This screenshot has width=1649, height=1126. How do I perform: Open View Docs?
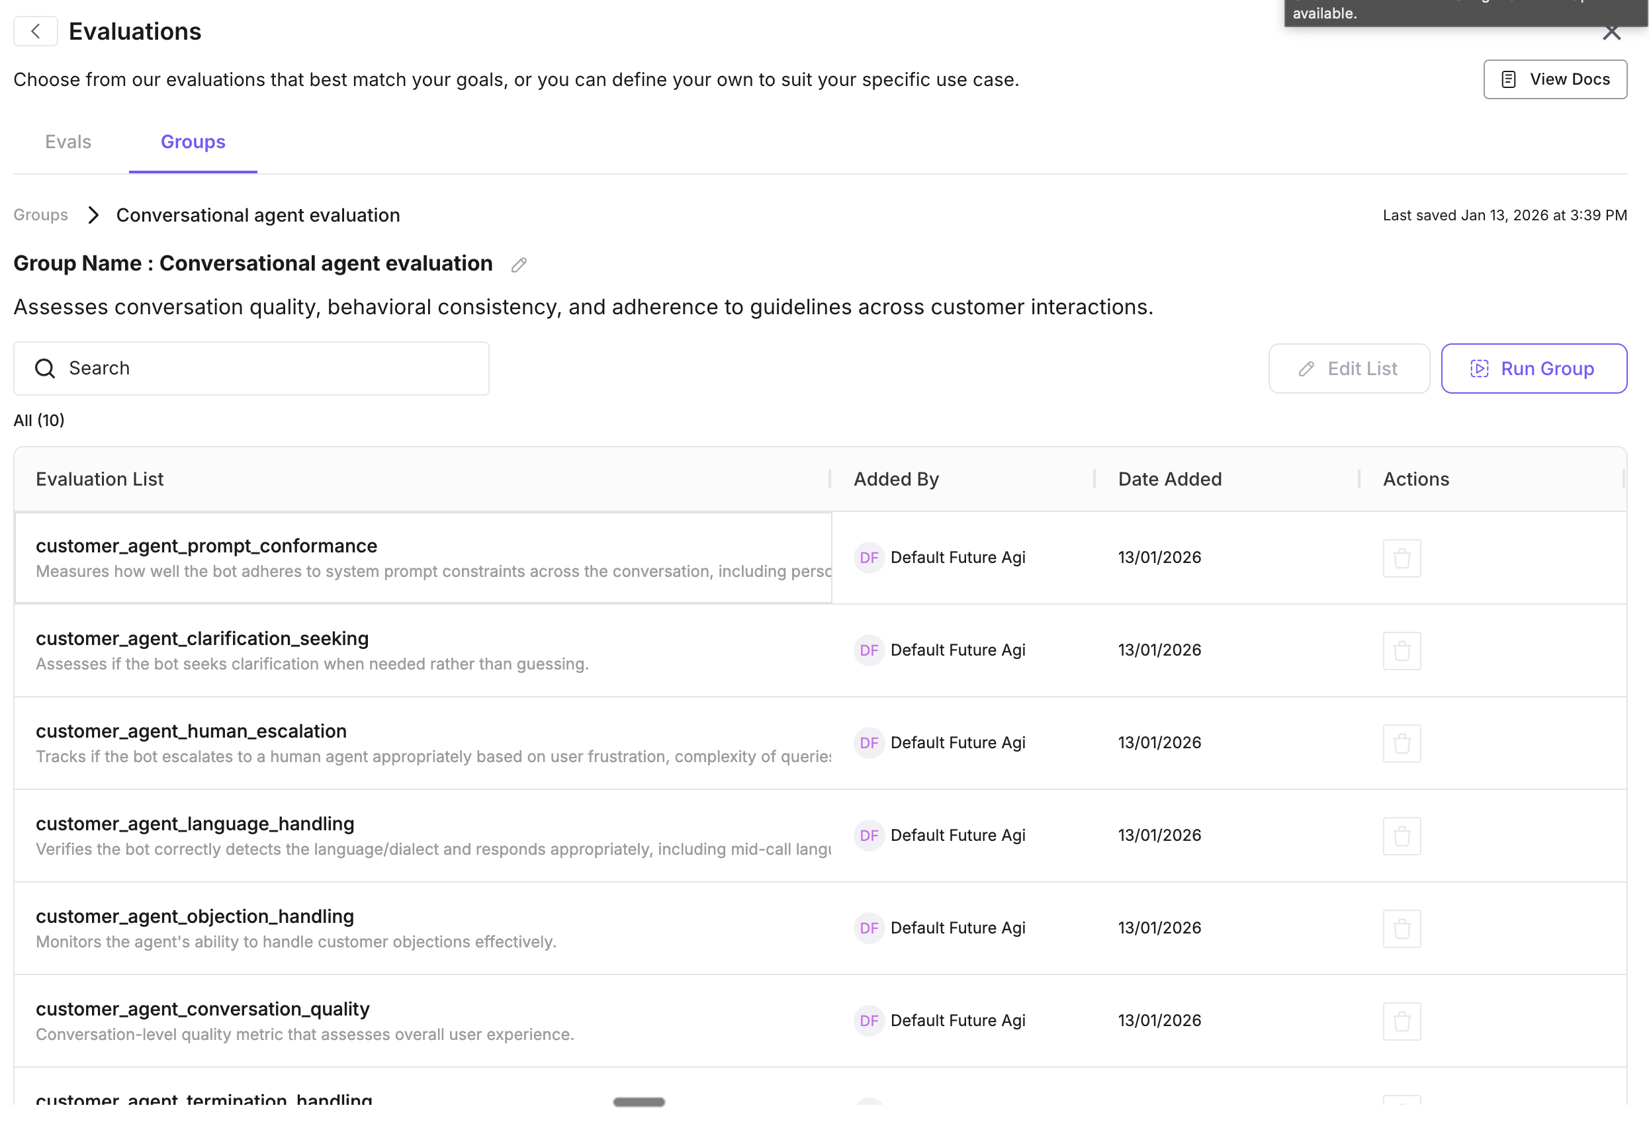pyautogui.click(x=1554, y=79)
